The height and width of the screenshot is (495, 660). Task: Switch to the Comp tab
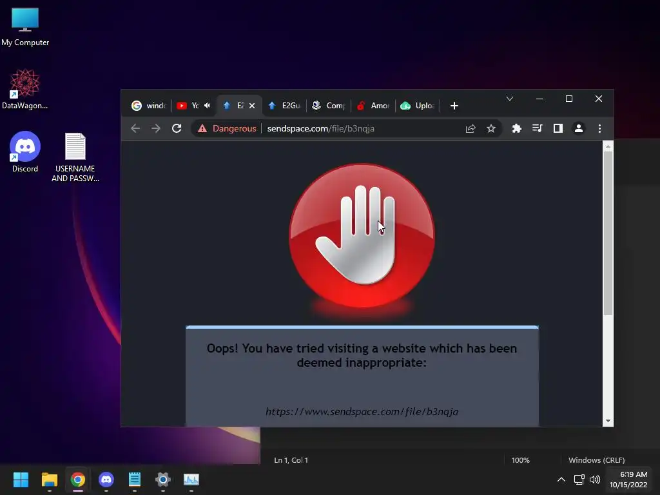(329, 106)
